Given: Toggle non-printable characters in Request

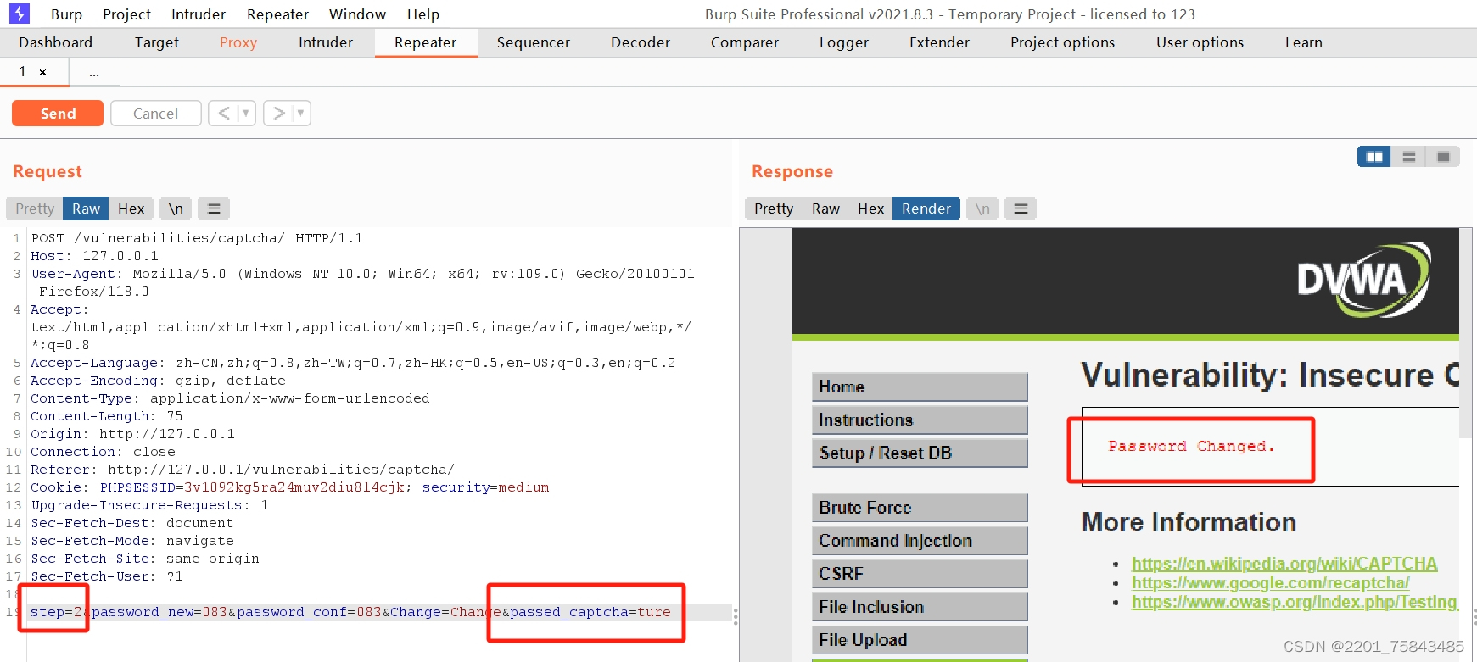Looking at the screenshot, I should coord(176,209).
